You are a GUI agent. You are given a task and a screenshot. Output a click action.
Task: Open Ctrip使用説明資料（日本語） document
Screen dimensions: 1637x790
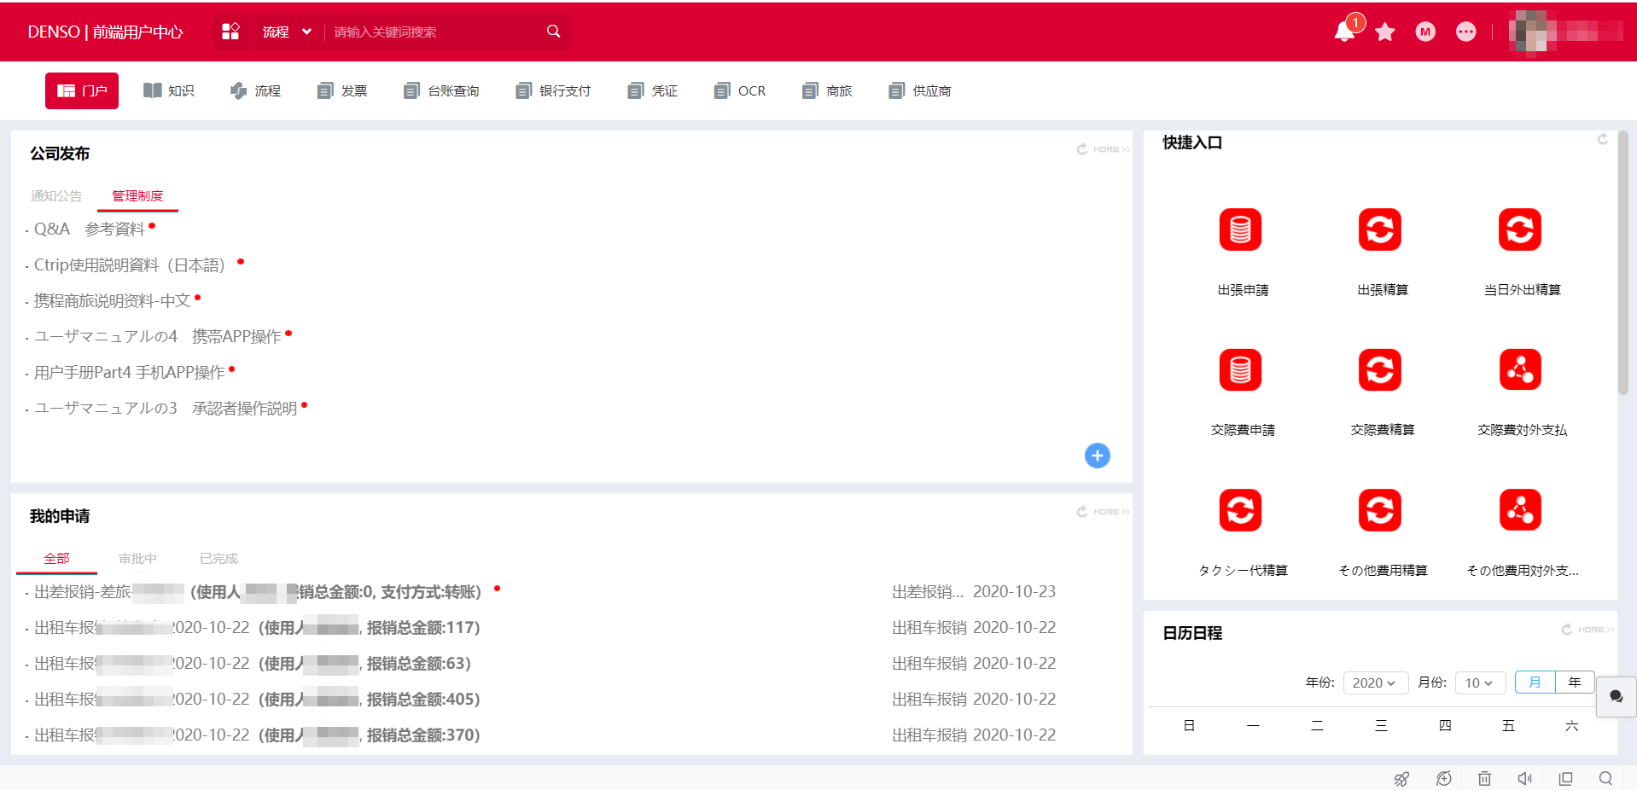(130, 265)
